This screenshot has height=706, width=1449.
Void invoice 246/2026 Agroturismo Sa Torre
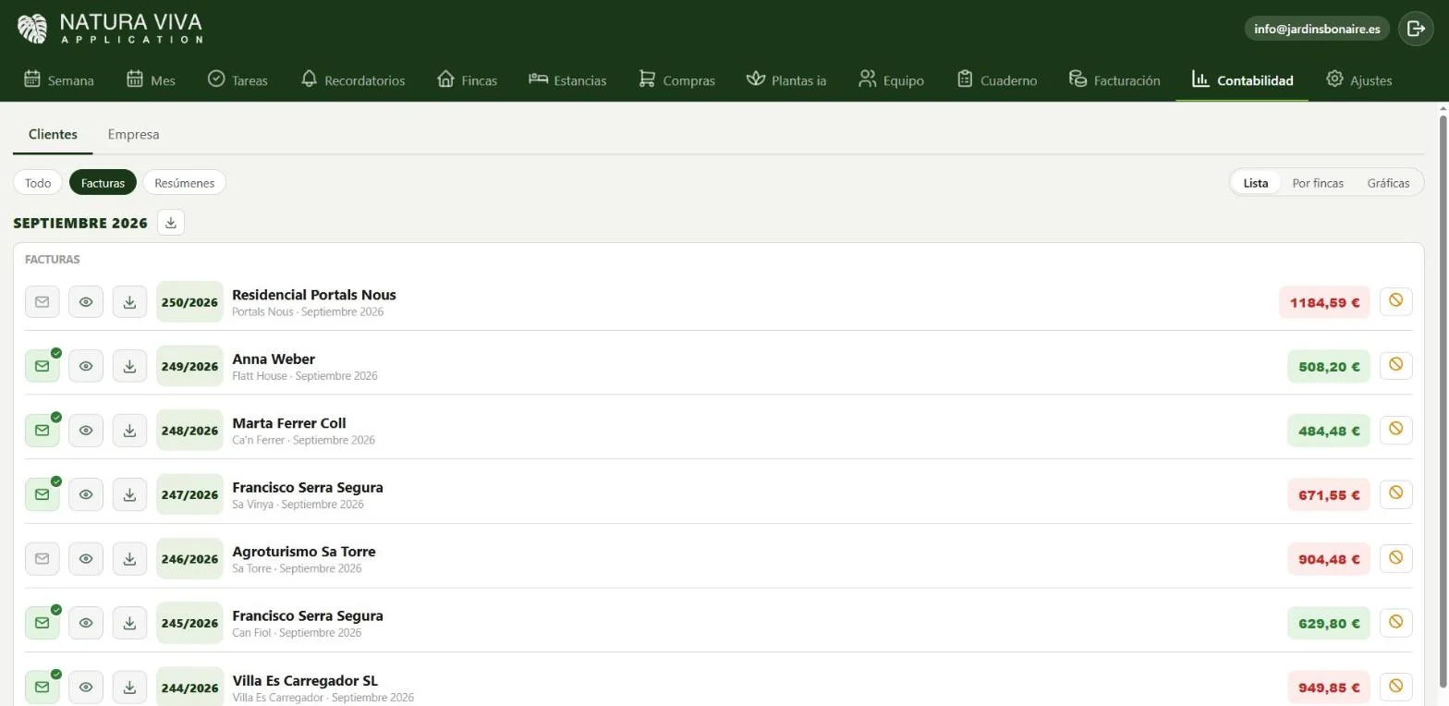click(x=1395, y=558)
